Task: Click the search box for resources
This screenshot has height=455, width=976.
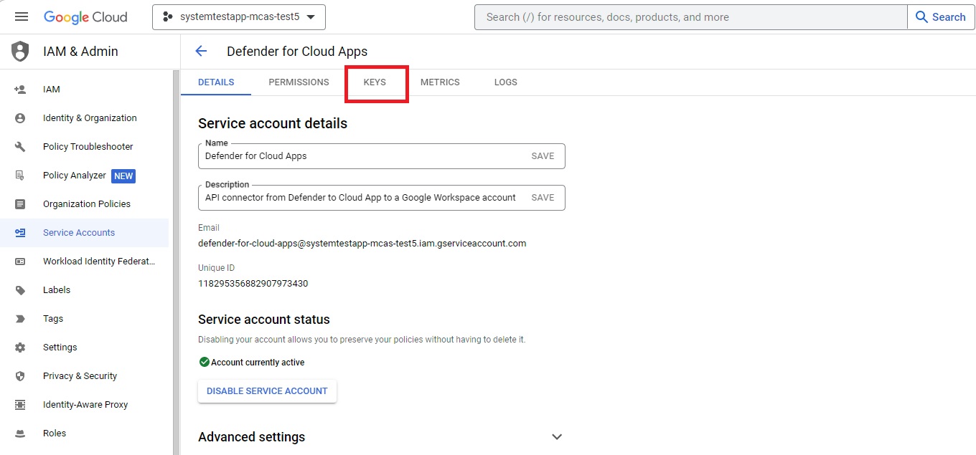Action: click(x=690, y=17)
